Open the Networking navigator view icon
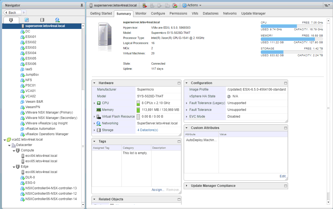The width and height of the screenshot is (333, 209). (57, 20)
